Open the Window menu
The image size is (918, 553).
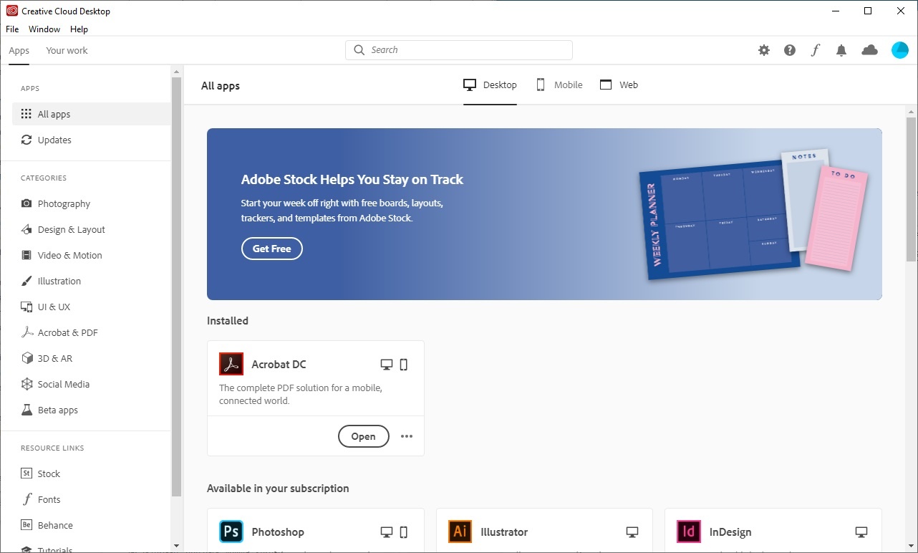point(44,29)
